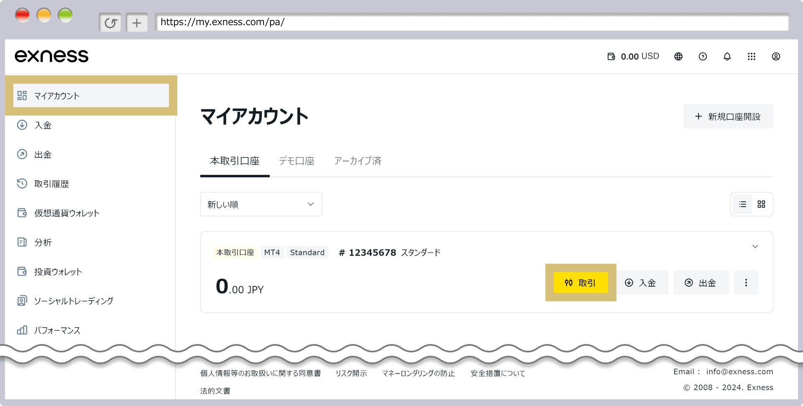Viewport: 803px width, 406px height.
Task: Open the apps grid icon
Action: click(x=752, y=57)
